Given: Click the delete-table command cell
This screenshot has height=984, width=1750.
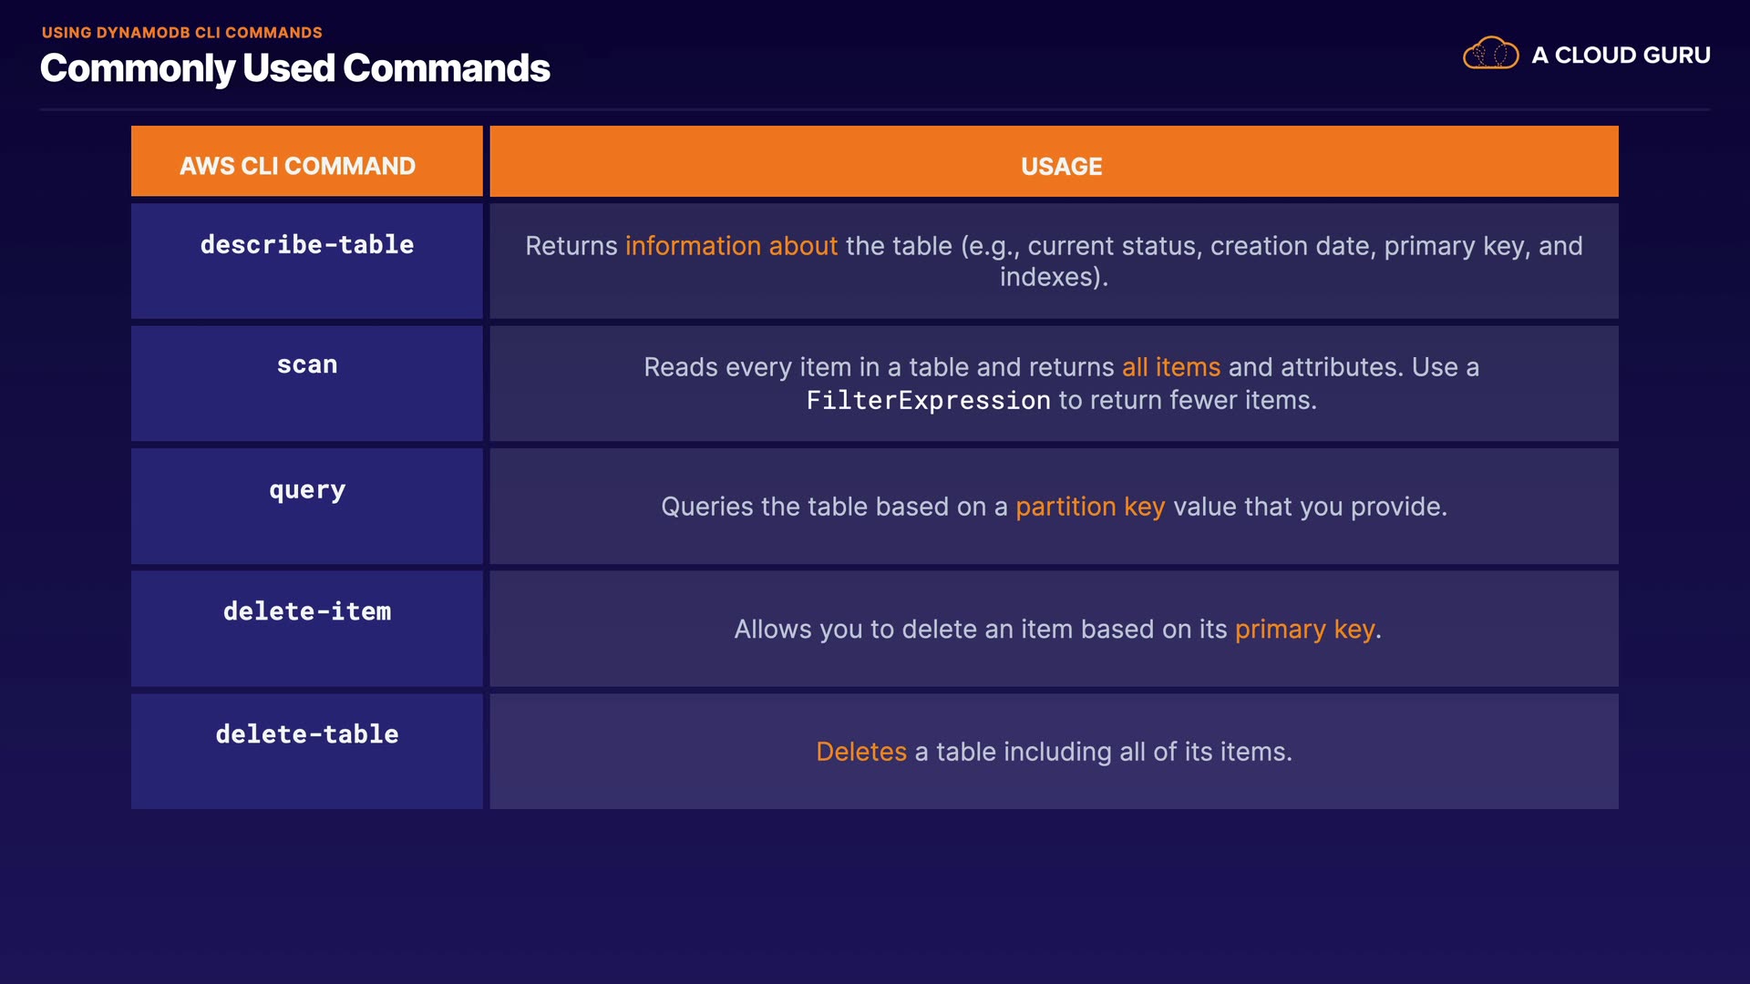Looking at the screenshot, I should click(307, 734).
